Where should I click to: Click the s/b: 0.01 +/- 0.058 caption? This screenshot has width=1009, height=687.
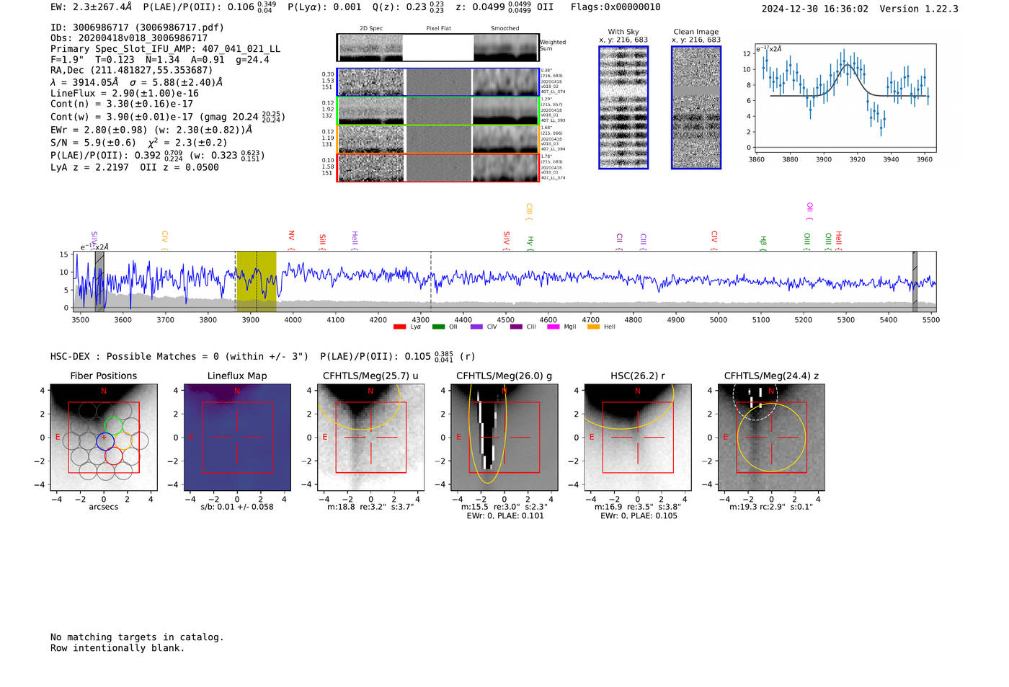tap(237, 507)
